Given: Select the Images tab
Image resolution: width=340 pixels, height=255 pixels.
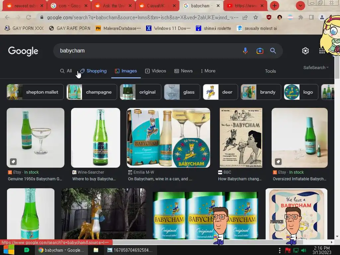Looking at the screenshot, I should coord(126,71).
